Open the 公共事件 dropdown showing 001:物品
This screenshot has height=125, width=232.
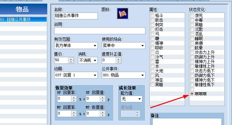pos(123,75)
